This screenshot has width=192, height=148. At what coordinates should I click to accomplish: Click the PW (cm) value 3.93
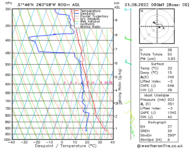[x=171, y=58]
